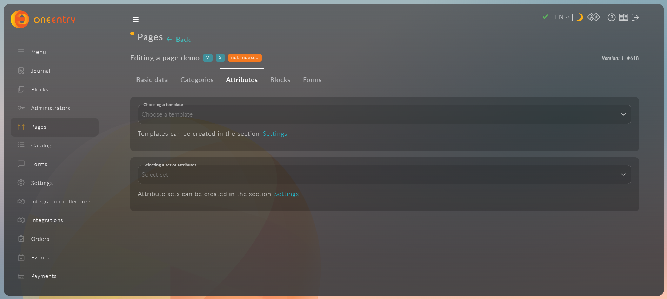Click the green checkmark status icon

[545, 17]
